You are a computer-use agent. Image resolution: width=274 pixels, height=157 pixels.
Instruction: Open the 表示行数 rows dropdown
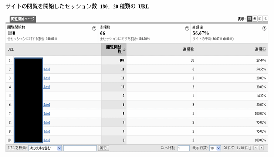coord(215,148)
